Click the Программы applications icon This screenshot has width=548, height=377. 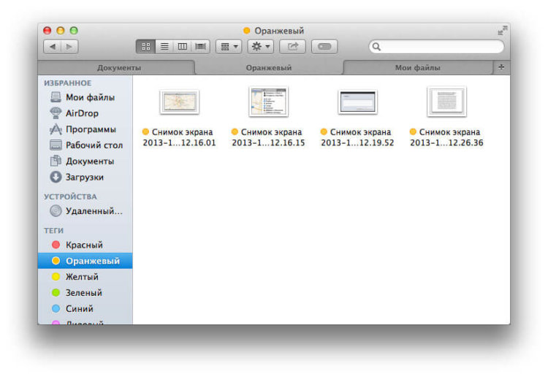(x=56, y=129)
